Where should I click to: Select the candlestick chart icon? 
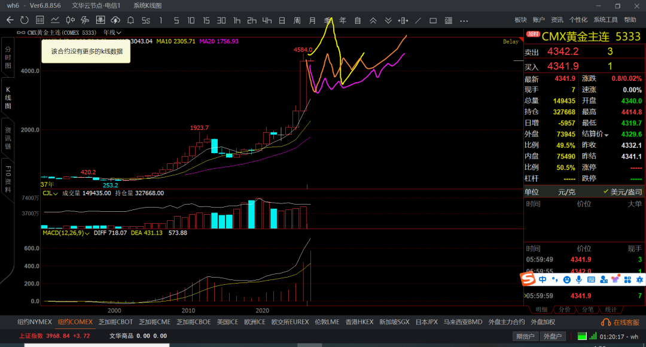70,20
